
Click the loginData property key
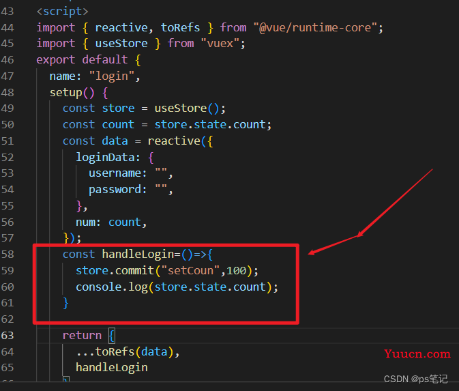point(105,157)
